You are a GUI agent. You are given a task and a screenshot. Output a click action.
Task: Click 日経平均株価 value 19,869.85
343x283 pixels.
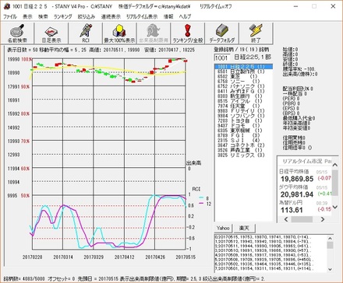[297, 179]
